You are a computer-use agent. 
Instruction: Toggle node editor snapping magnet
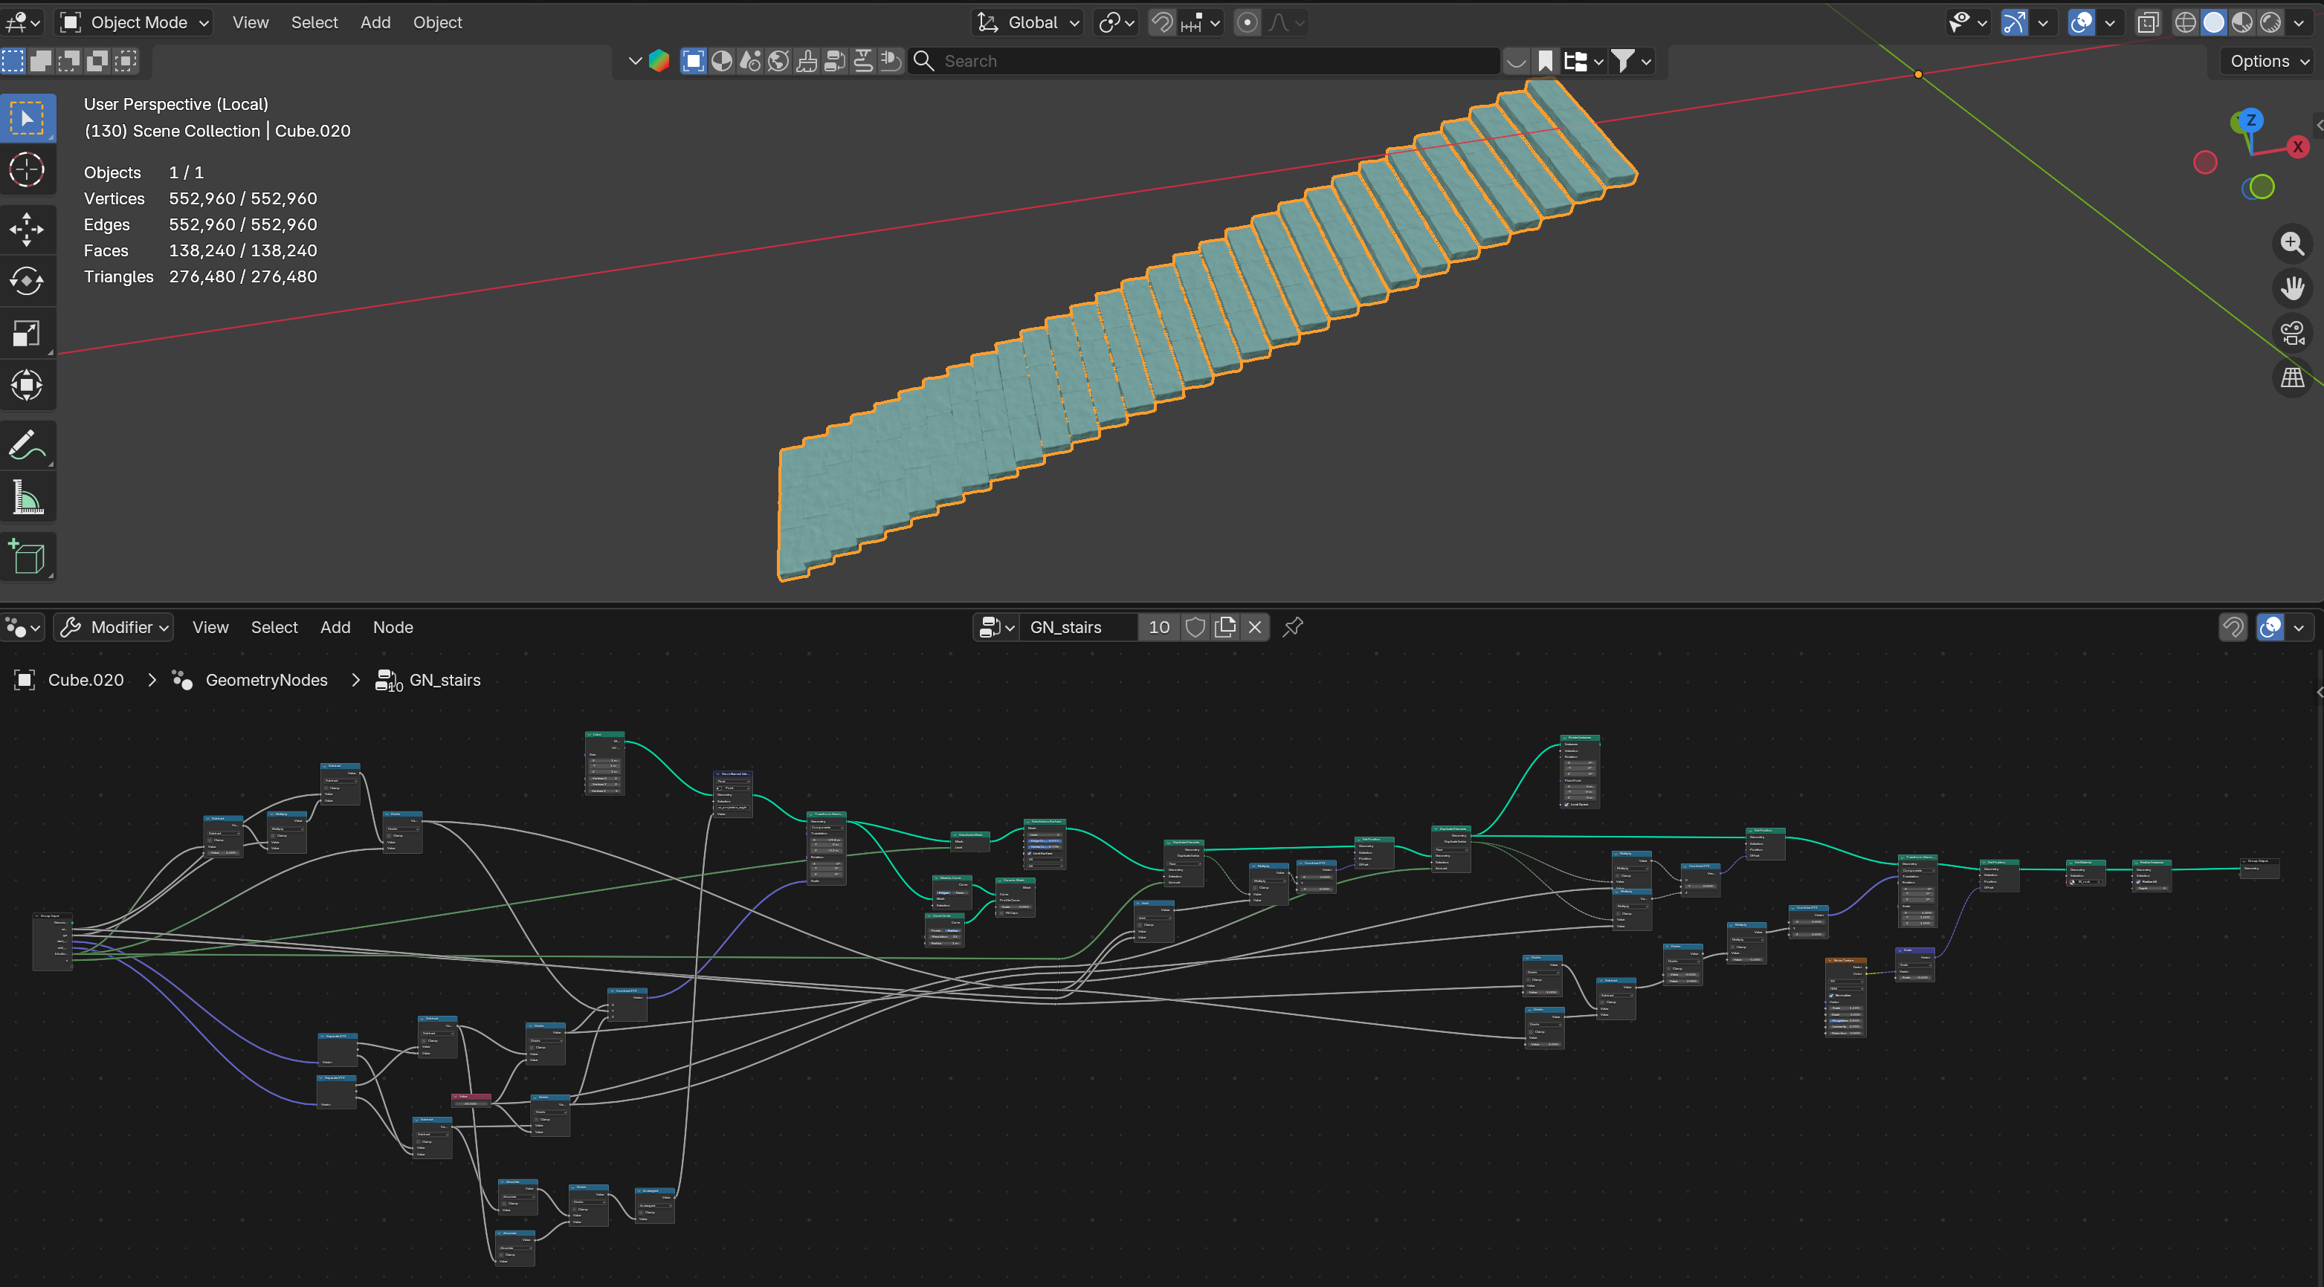tap(2233, 628)
